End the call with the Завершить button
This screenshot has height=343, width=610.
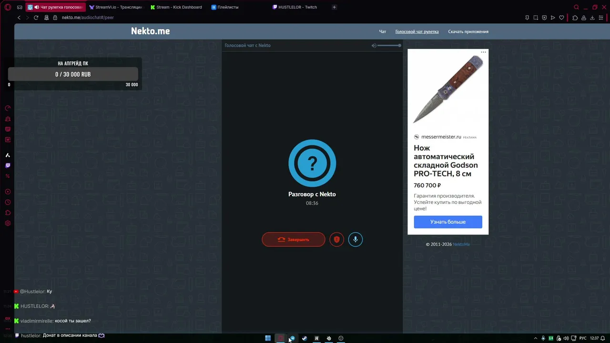tap(294, 240)
